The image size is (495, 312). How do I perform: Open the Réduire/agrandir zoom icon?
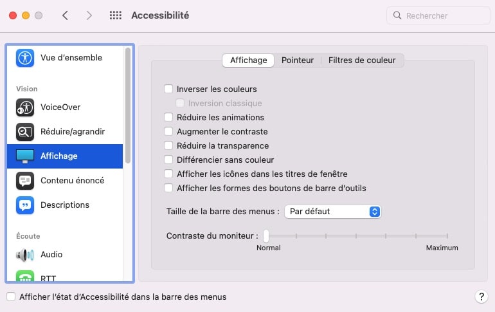point(25,132)
